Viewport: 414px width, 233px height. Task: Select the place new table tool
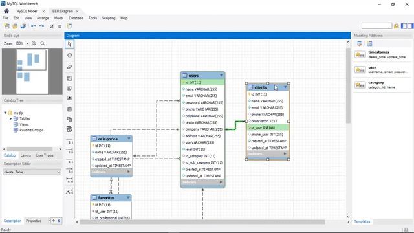tap(69, 109)
